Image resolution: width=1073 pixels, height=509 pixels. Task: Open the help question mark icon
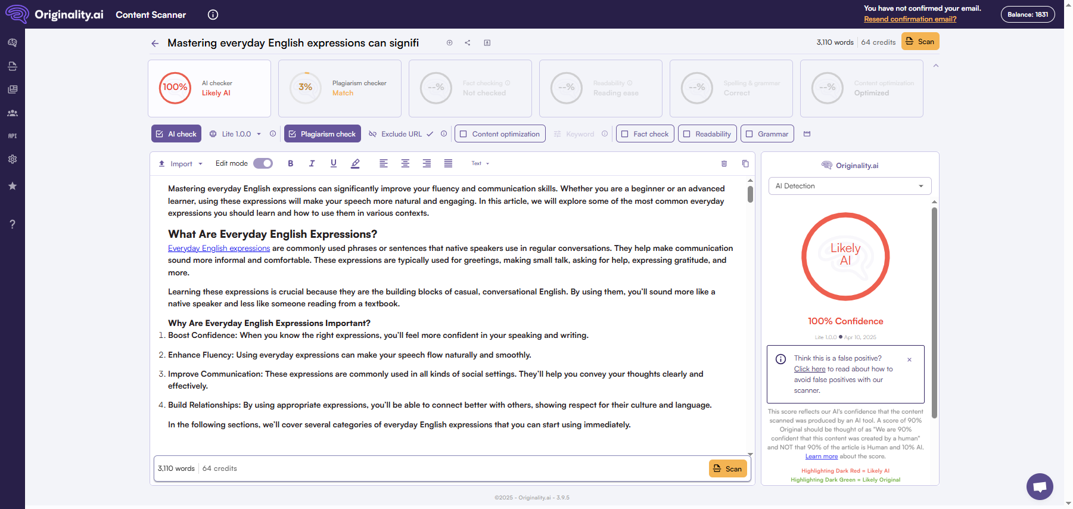tap(13, 224)
